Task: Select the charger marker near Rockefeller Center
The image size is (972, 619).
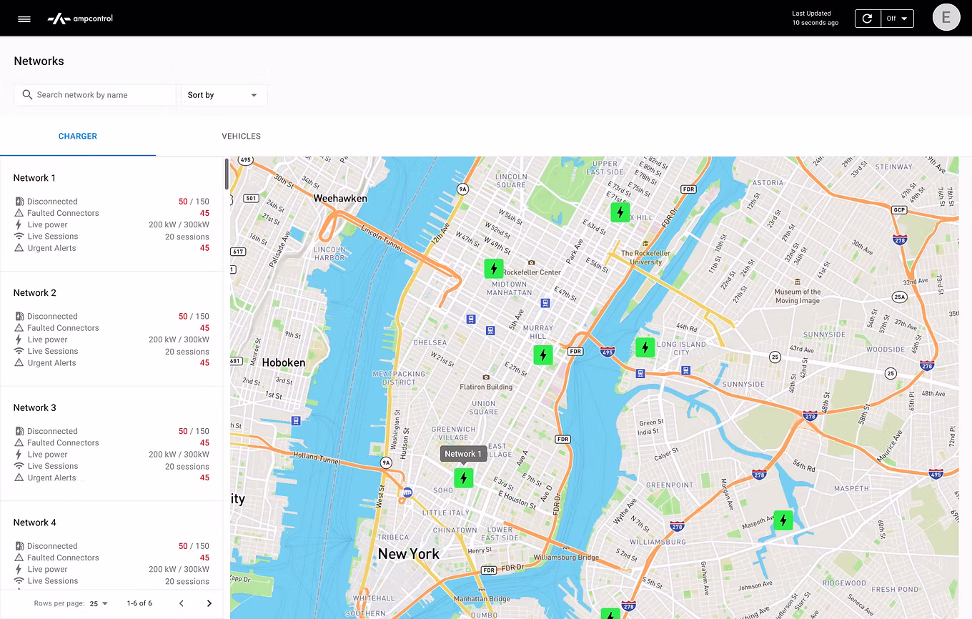Action: point(494,269)
